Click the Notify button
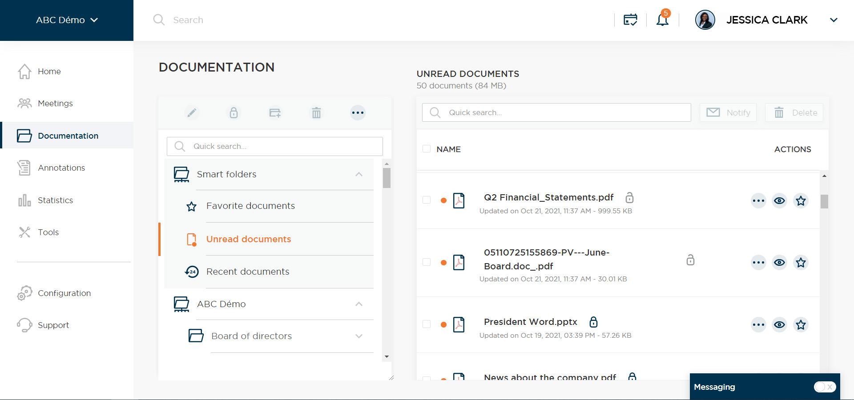The height and width of the screenshot is (400, 854). [728, 112]
